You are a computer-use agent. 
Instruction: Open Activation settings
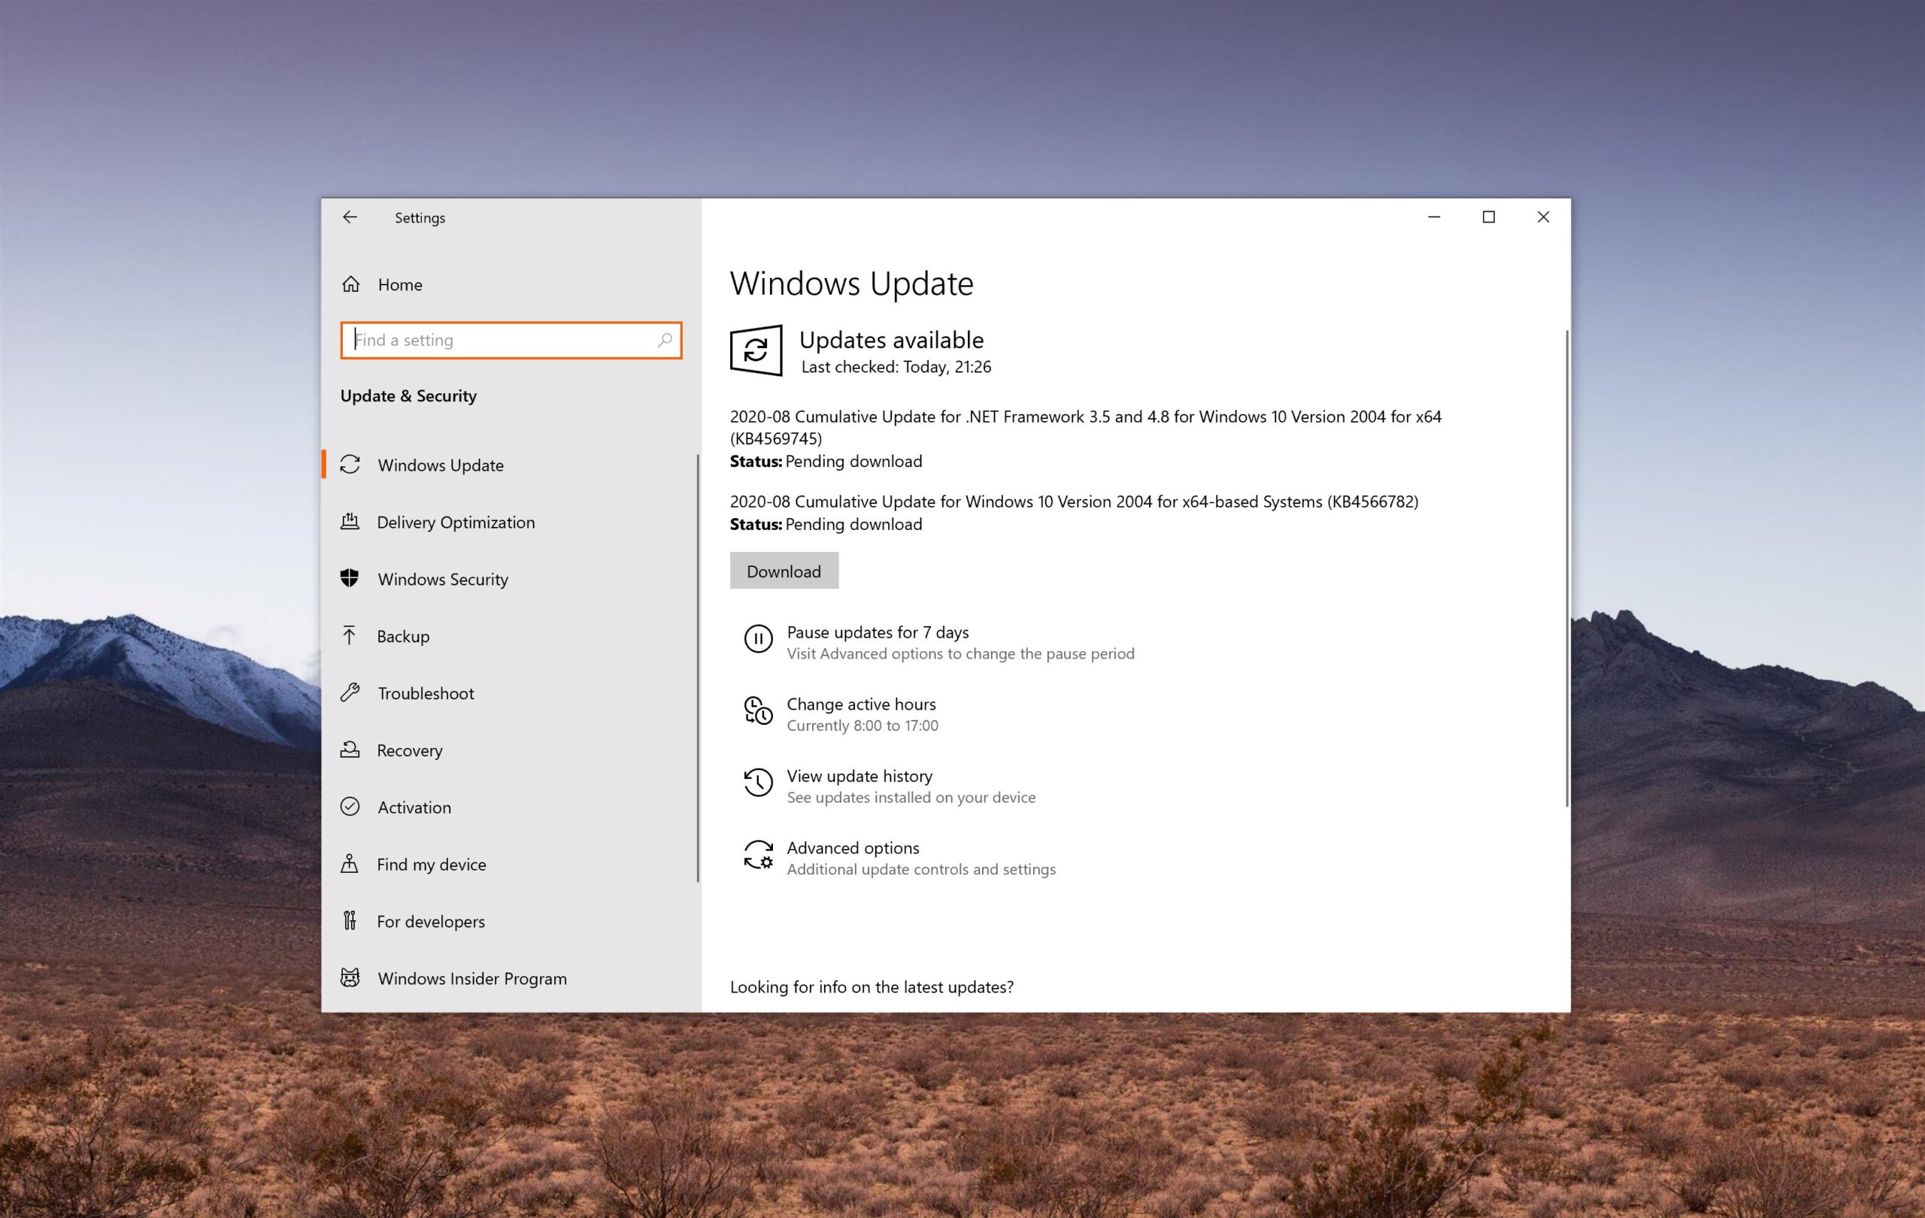pyautogui.click(x=510, y=807)
